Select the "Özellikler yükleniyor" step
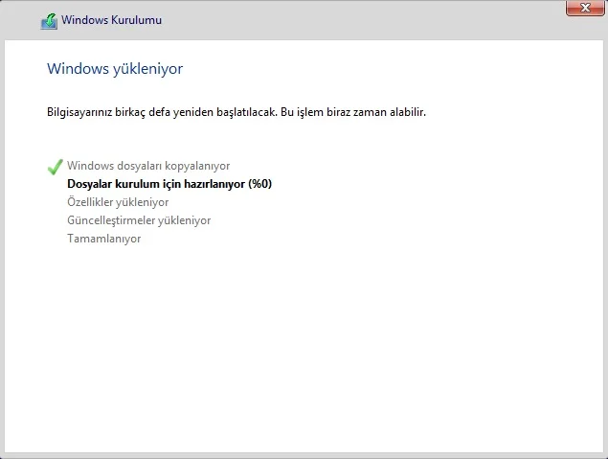The image size is (608, 459). pyautogui.click(x=118, y=202)
